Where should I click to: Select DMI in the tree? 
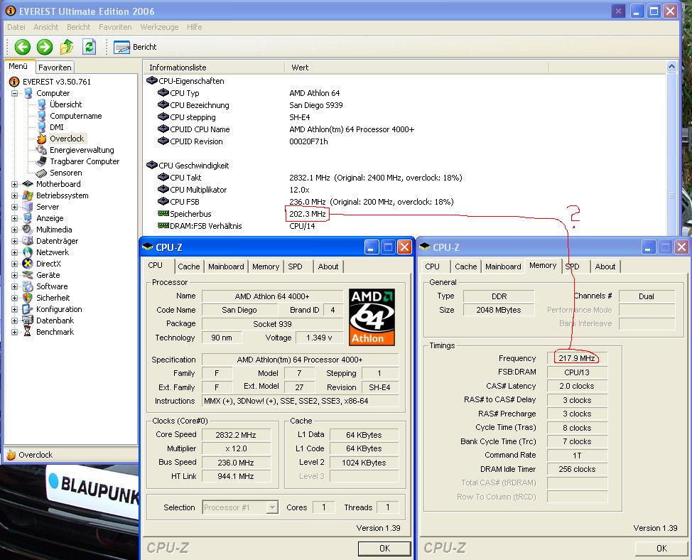coord(57,127)
